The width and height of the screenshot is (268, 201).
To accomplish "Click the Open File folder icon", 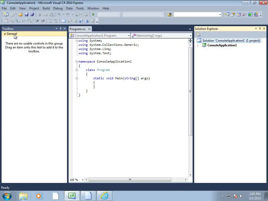I will tap(21, 14).
